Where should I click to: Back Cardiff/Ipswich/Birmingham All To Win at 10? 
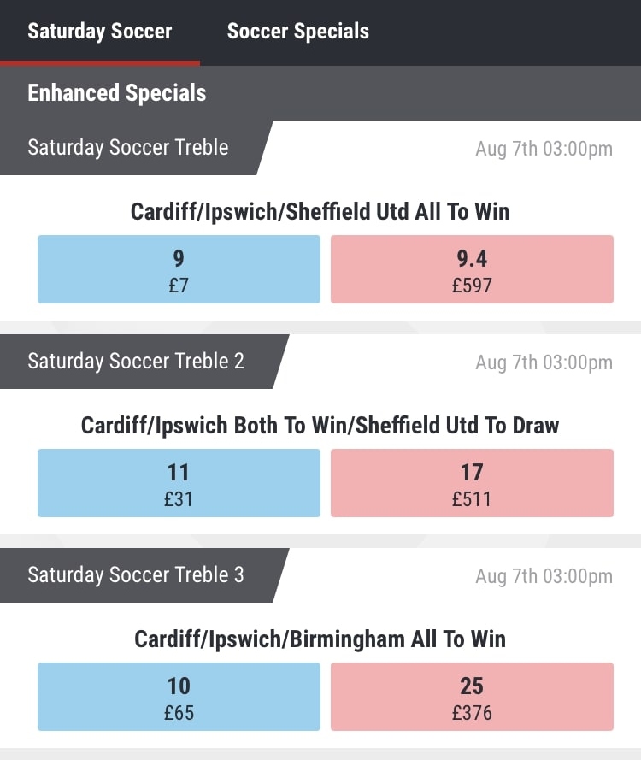click(x=179, y=697)
